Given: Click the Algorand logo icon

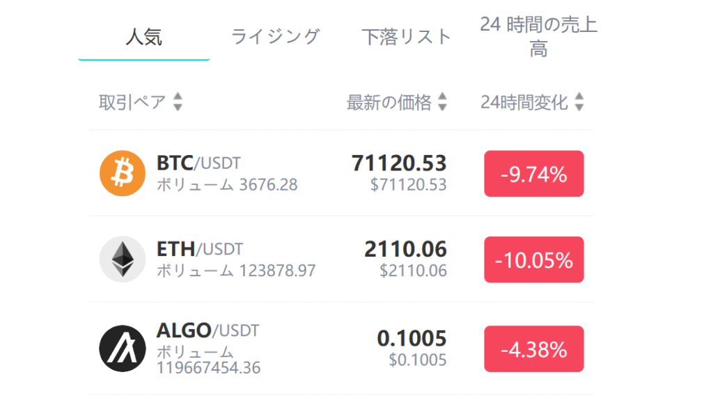Looking at the screenshot, I should point(122,348).
